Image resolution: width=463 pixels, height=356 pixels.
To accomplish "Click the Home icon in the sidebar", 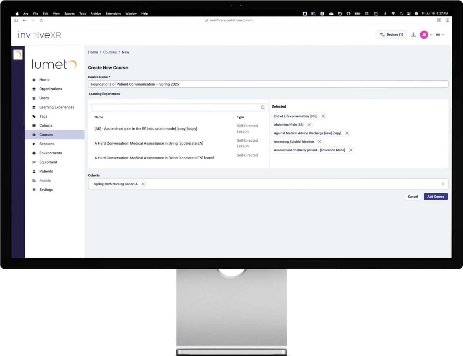I will [34, 80].
